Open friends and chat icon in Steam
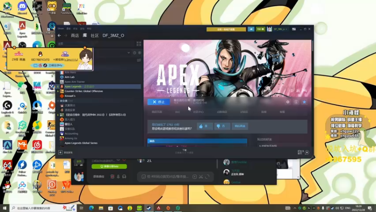This screenshot has height=212, width=376. point(307,152)
